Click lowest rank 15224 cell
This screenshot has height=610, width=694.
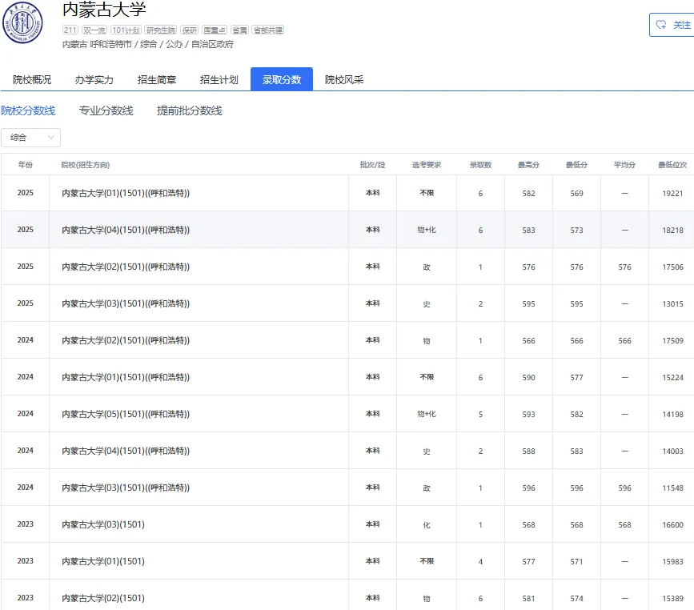click(x=672, y=377)
